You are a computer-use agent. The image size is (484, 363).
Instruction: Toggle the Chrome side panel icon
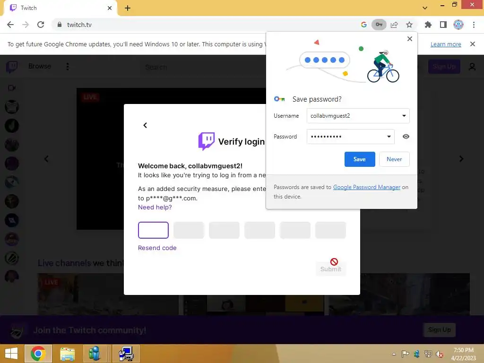tap(443, 25)
